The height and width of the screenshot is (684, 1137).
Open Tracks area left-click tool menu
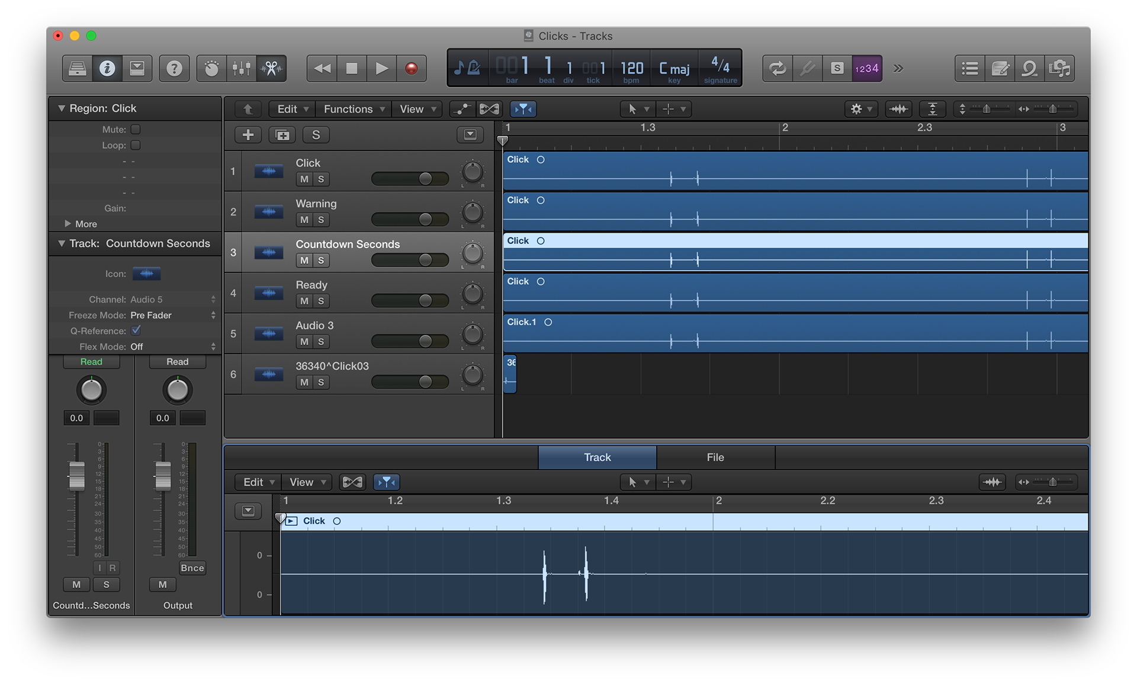pos(637,109)
